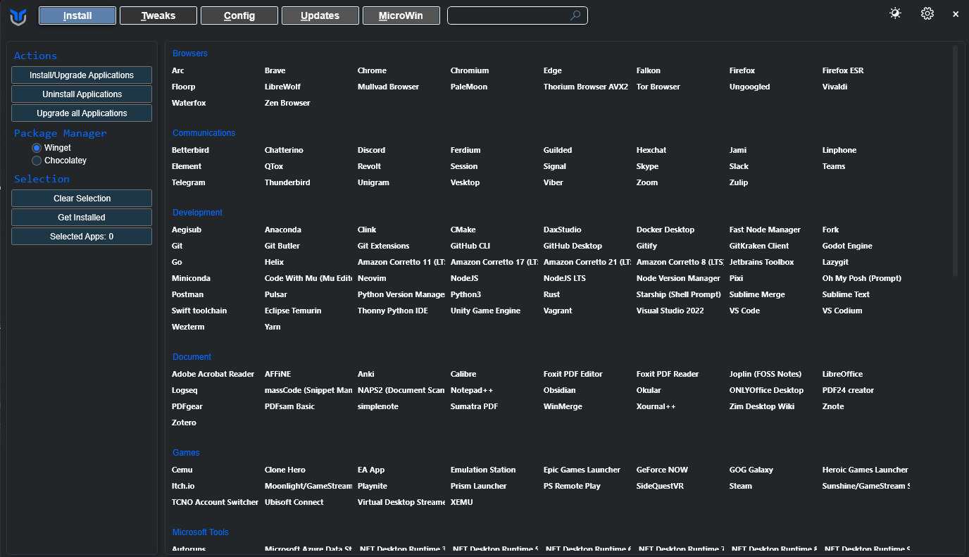Viewport: 969px width, 557px height.
Task: Open settings via the gear icon
Action: (927, 13)
